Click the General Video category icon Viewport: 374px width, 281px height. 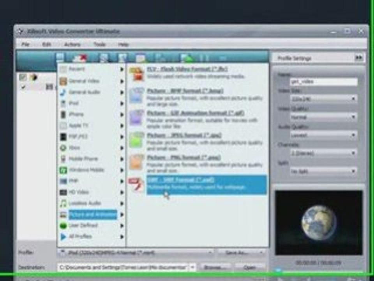click(63, 81)
